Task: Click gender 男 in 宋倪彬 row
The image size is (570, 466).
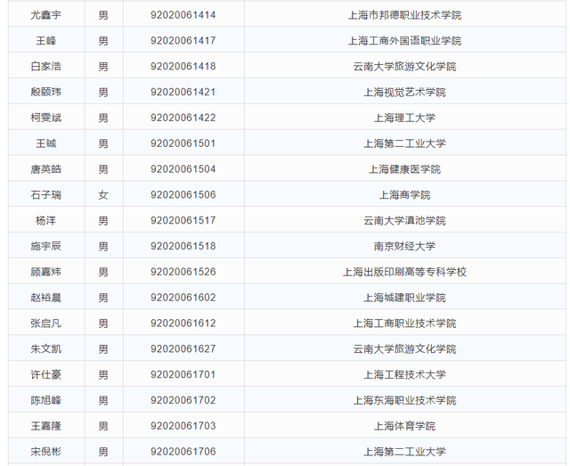Action: pos(103,452)
